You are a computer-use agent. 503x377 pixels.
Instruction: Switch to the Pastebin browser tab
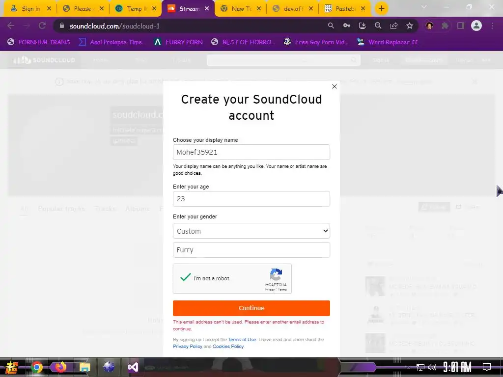coord(345,9)
